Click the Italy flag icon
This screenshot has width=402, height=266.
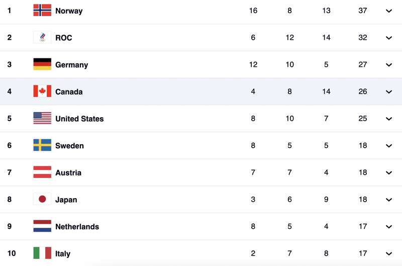[42, 253]
